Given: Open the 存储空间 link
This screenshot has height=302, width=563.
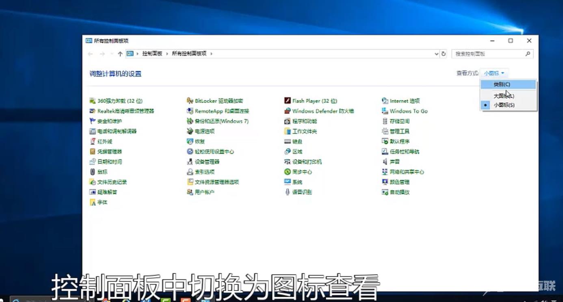Looking at the screenshot, I should pos(400,121).
